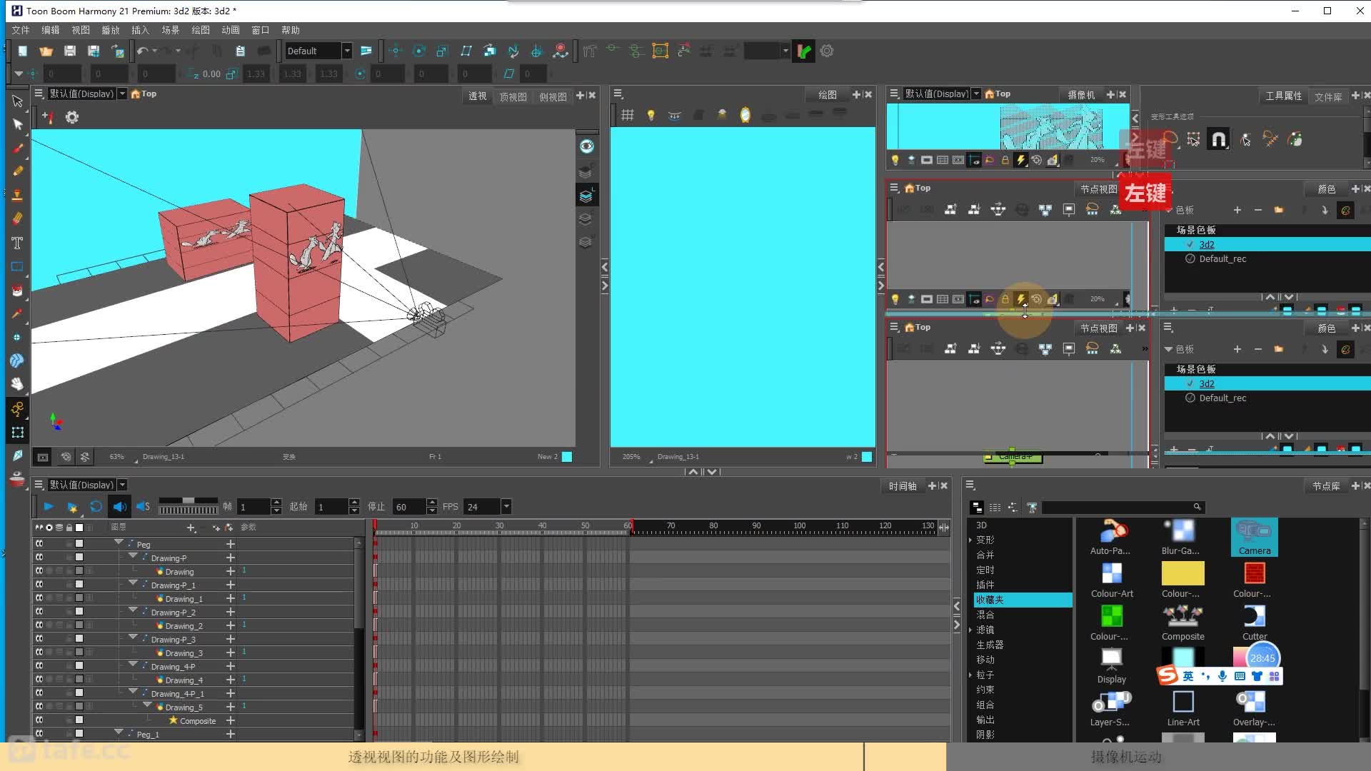Click the Paste clipboard icon

(241, 51)
